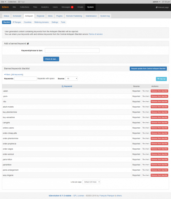The image size is (171, 199).
Task: Switch to the Skins tab
Action: point(50,16)
